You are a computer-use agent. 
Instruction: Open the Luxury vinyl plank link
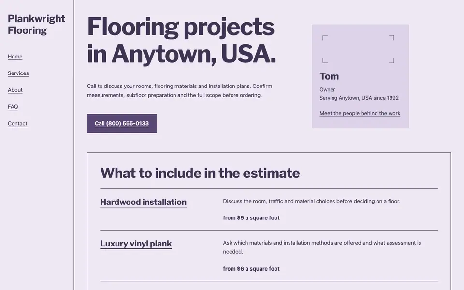(136, 244)
